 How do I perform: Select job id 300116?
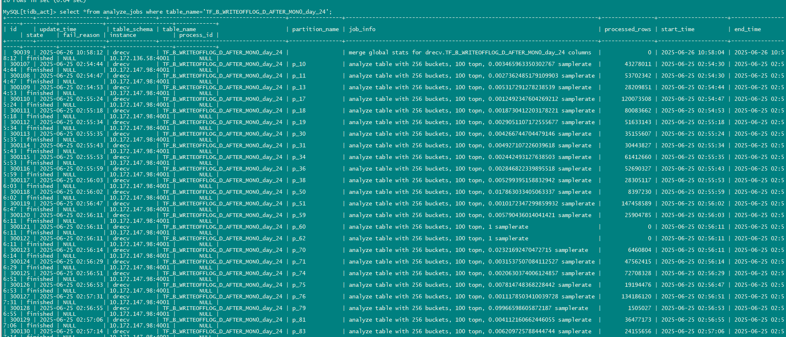click(x=20, y=168)
